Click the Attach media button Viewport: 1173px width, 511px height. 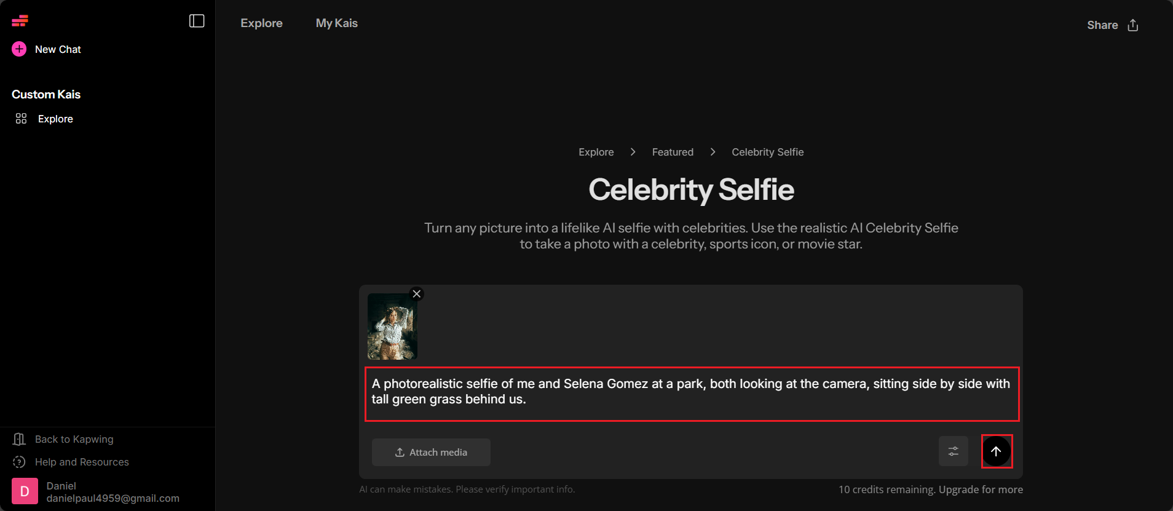[x=431, y=452]
